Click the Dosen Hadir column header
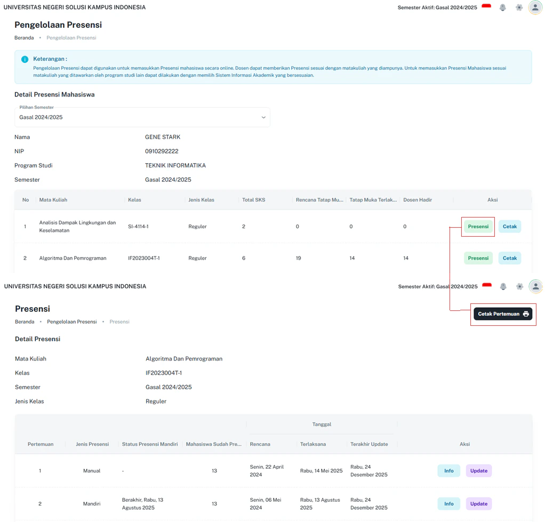 coord(418,200)
